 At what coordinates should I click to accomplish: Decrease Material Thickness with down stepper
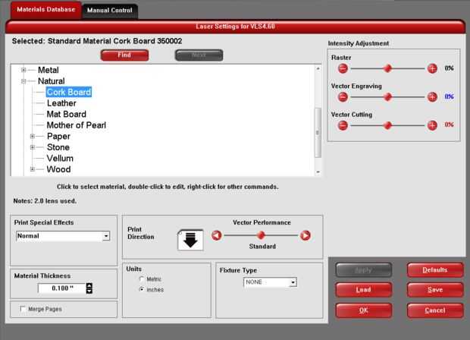click(89, 291)
